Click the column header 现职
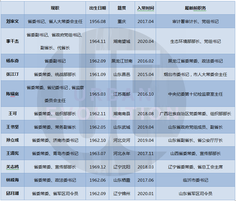 coord(55,8)
